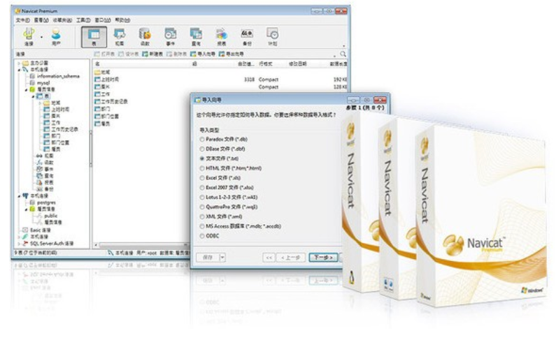This screenshot has height=340, width=556.
Task: Choose Excel 2007 (*.xlsx) import type
Action: click(x=227, y=188)
